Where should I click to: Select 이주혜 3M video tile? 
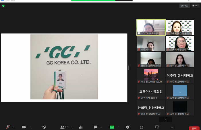(x=151, y=43)
